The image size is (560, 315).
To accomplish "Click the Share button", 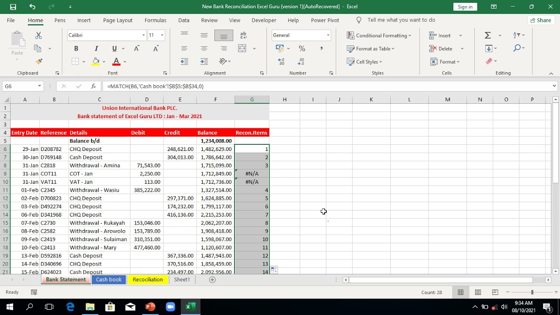I will tap(540, 20).
